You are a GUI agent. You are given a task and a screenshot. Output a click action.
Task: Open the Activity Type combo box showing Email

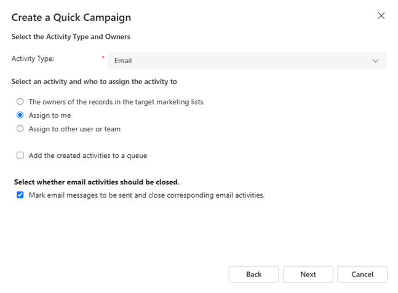pos(240,61)
